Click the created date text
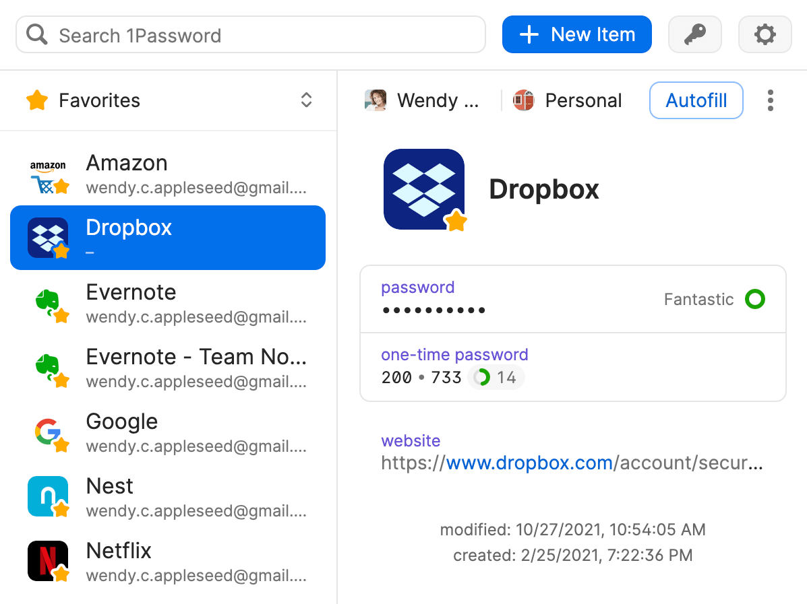 (x=573, y=555)
